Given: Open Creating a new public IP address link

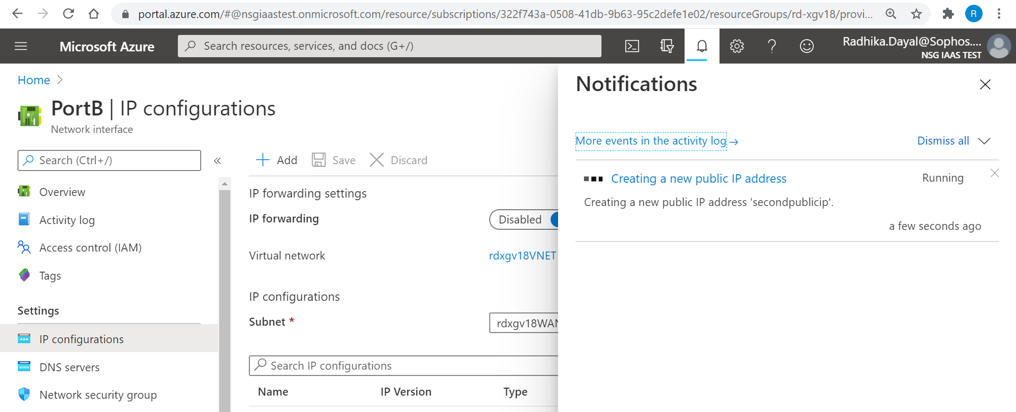Looking at the screenshot, I should pos(699,179).
